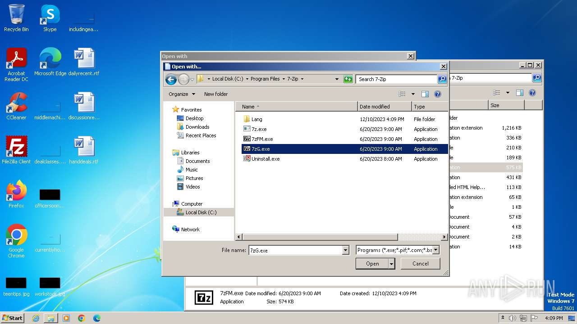The height and width of the screenshot is (324, 577).
Task: Open discussionre... rtf file icon
Action: point(84,106)
